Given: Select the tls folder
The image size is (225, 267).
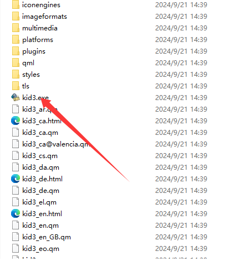Looking at the screenshot, I should coord(25,86).
